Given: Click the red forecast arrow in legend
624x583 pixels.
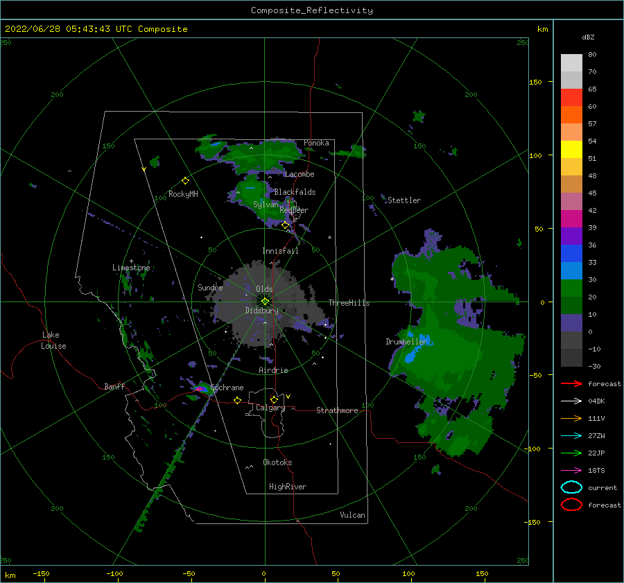Looking at the screenshot, I should click(x=571, y=383).
